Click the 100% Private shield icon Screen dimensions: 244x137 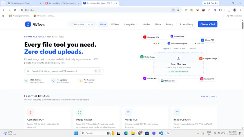(x=26, y=81)
